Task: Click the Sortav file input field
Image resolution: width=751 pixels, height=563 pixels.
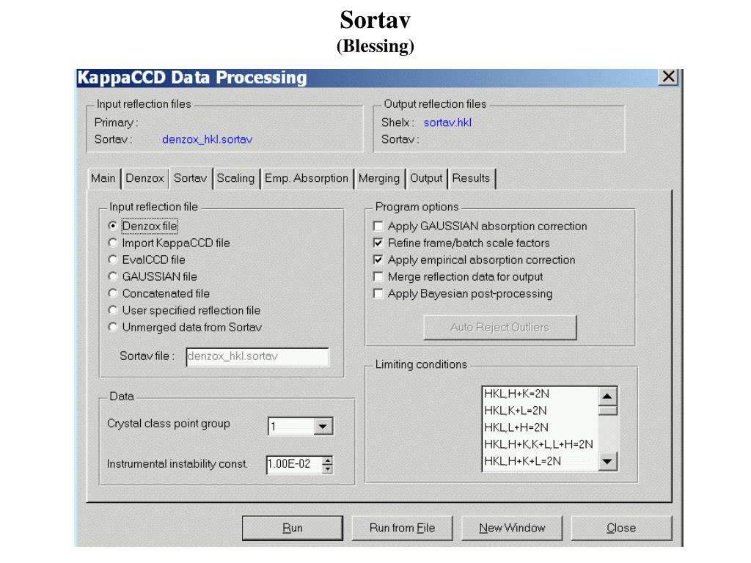Action: point(257,357)
